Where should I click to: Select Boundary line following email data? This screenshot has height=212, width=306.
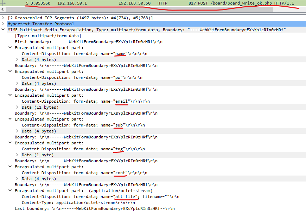pyautogui.click(x=86, y=113)
